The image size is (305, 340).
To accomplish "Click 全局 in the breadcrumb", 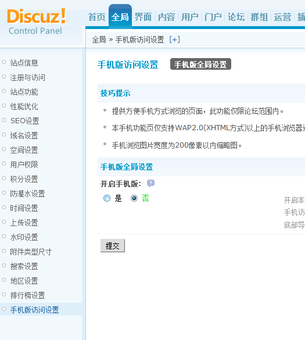I will (99, 40).
